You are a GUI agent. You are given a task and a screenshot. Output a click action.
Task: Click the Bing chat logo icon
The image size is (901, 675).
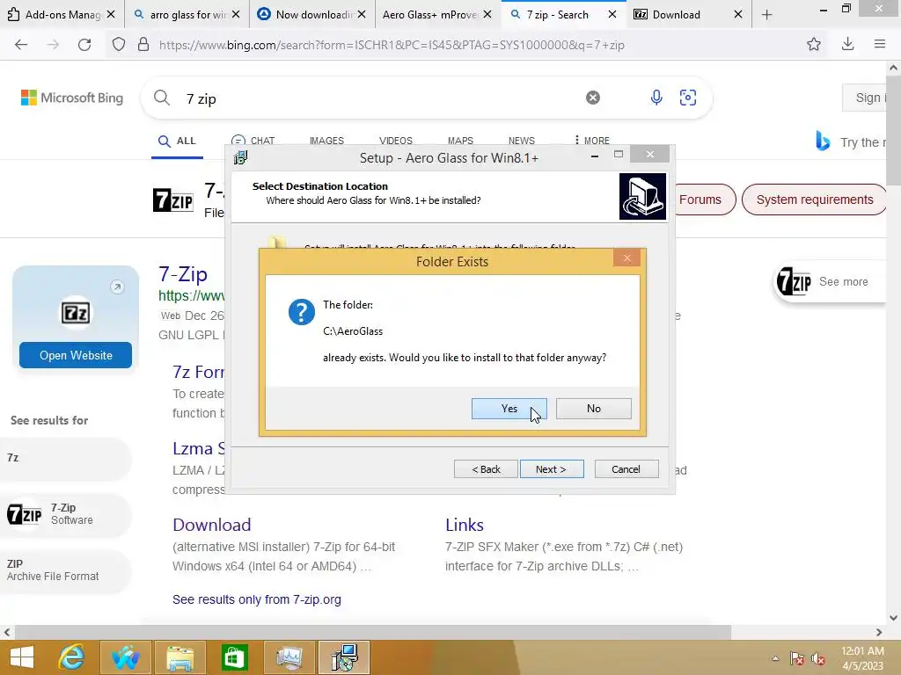pyautogui.click(x=823, y=142)
